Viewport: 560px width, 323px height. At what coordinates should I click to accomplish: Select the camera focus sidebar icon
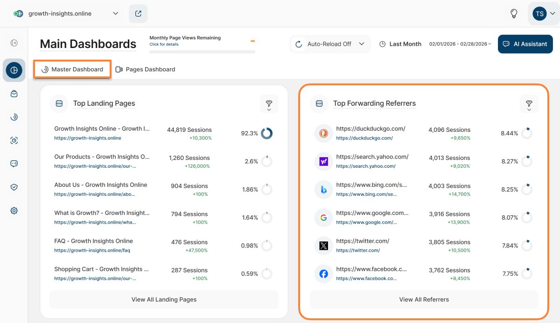(x=14, y=140)
